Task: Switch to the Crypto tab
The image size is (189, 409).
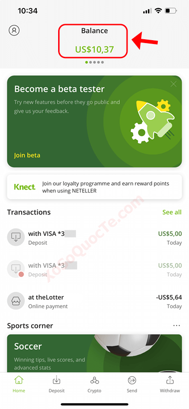Action: coord(94,384)
